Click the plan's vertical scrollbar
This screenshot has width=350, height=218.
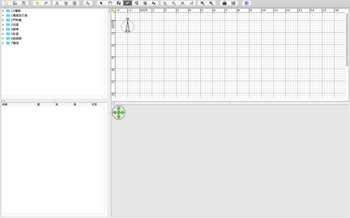click(347, 39)
